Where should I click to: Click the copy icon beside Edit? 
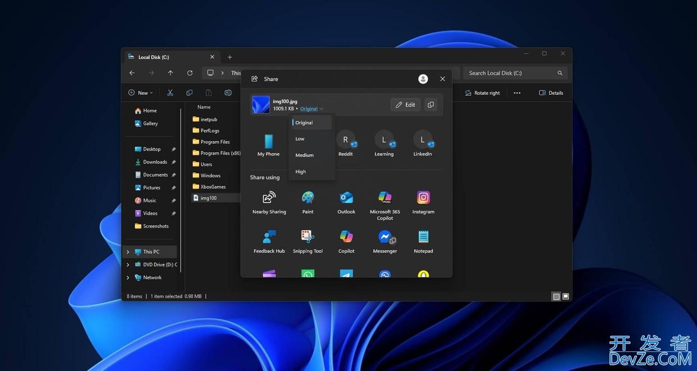pos(430,105)
